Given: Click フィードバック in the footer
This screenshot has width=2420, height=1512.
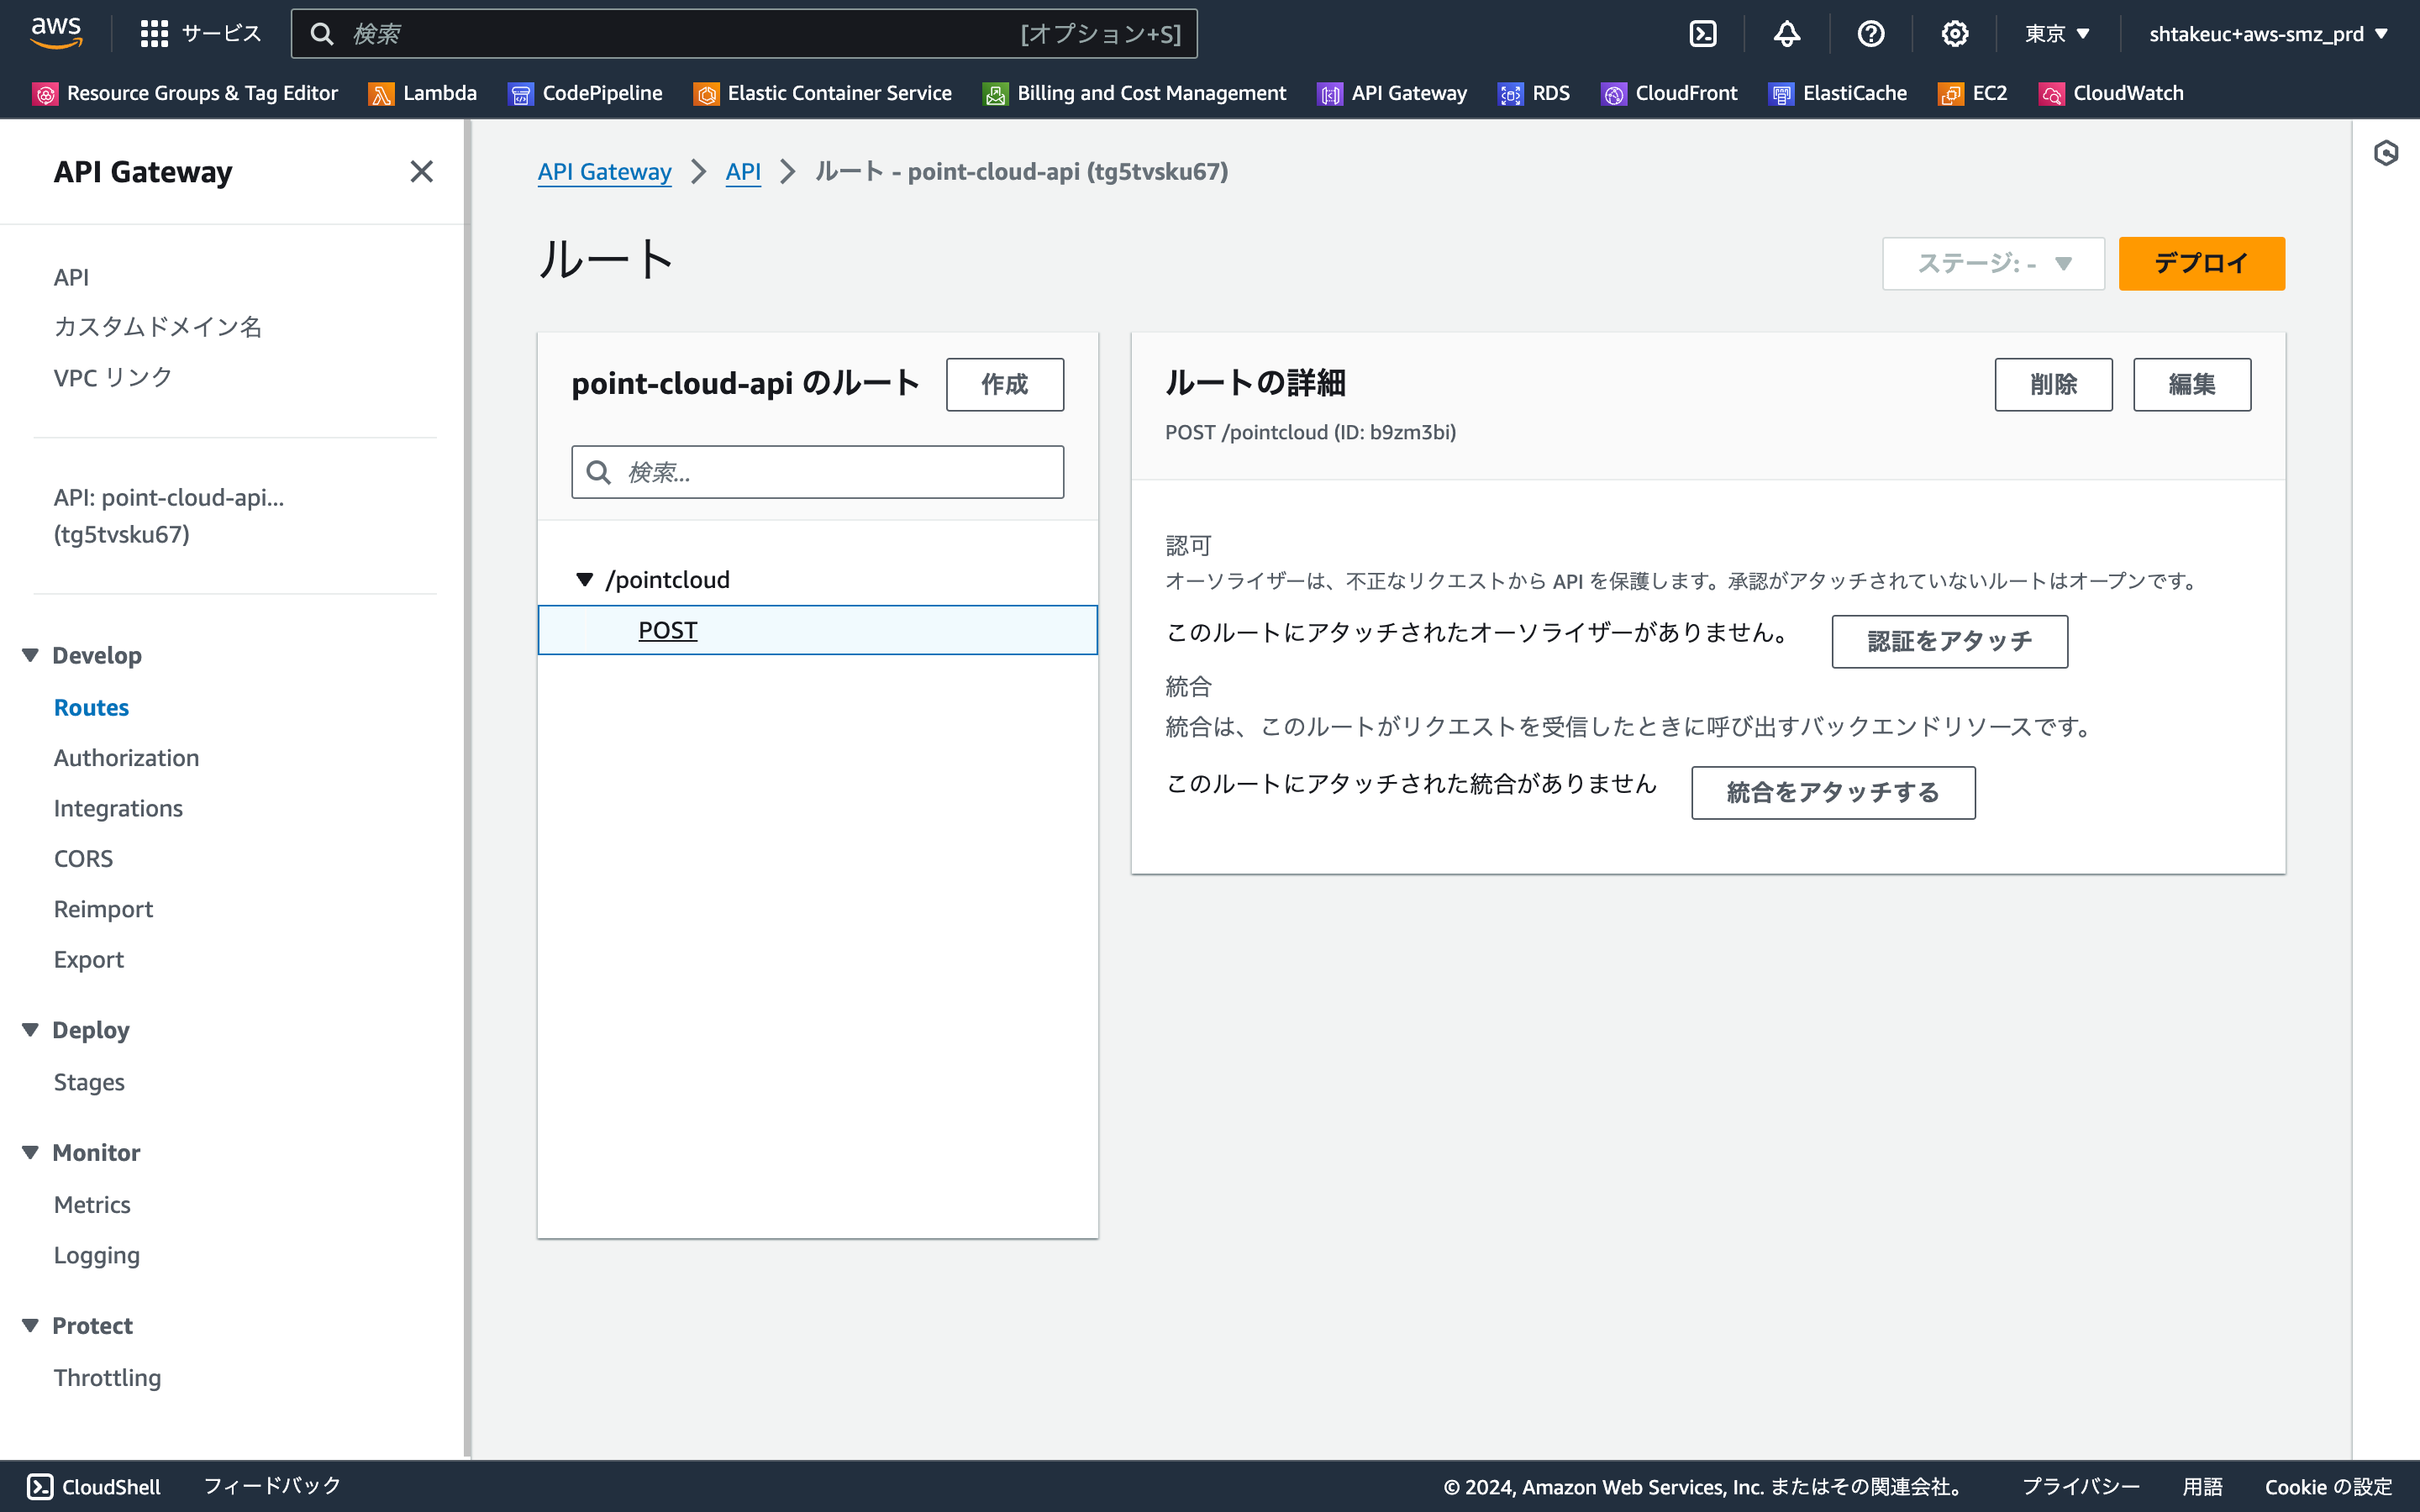Looking at the screenshot, I should coord(272,1487).
